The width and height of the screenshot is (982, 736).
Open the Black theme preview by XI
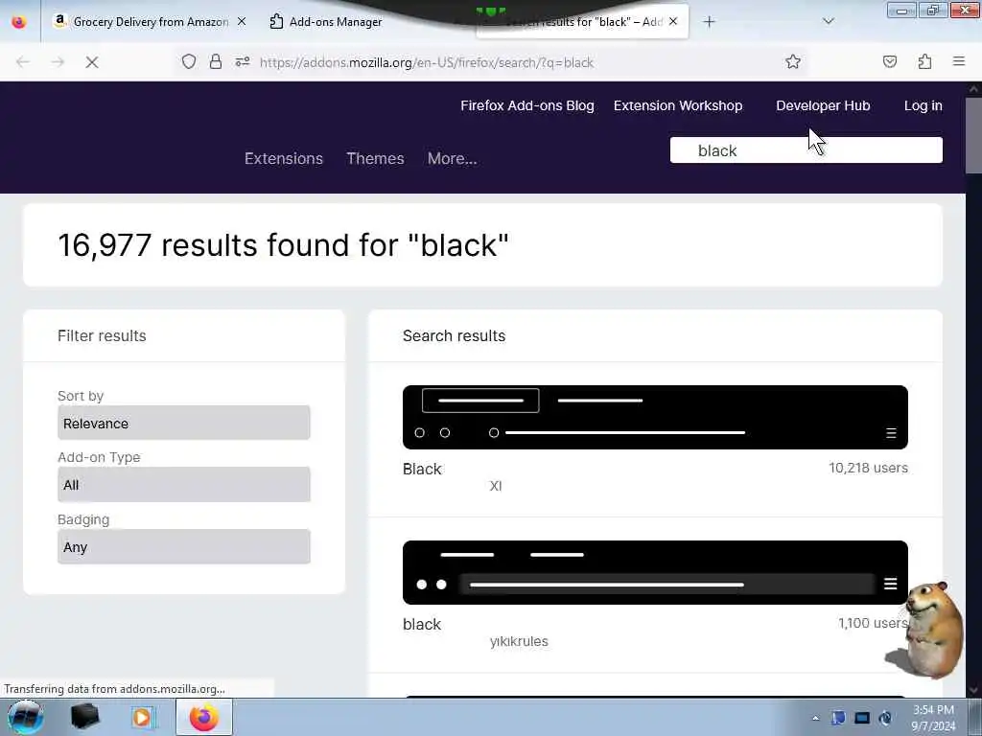(x=655, y=418)
